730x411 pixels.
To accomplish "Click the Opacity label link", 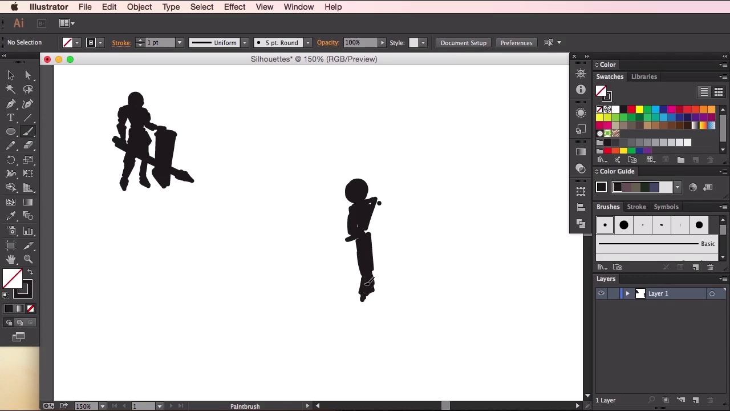I will (328, 43).
